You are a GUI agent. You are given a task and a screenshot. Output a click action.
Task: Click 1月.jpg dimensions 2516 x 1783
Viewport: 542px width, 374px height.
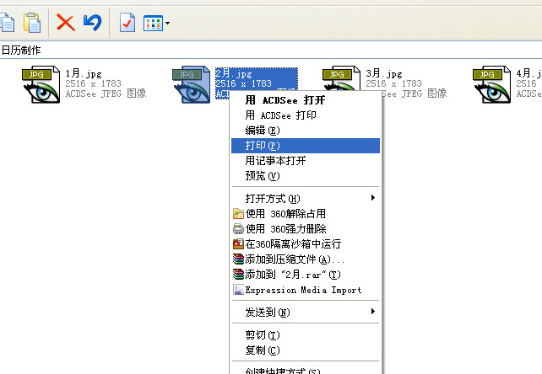[x=94, y=83]
